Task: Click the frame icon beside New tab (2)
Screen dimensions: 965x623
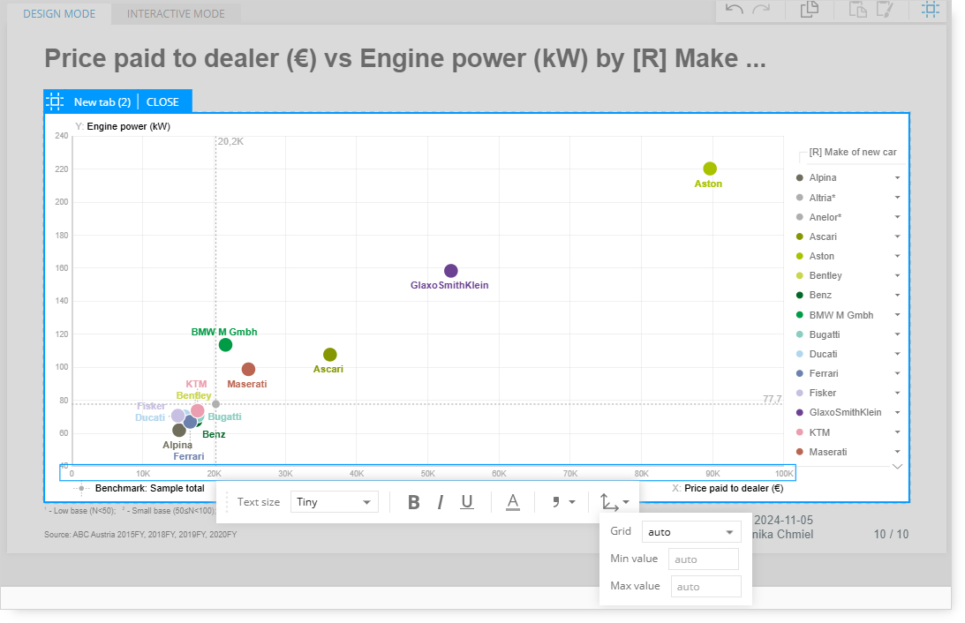Action: (x=55, y=101)
